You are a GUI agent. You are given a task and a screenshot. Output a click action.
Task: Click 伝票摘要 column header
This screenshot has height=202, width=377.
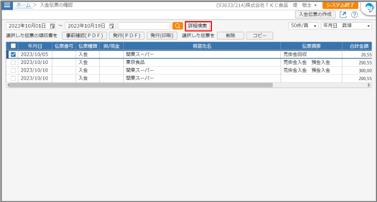pyautogui.click(x=311, y=46)
